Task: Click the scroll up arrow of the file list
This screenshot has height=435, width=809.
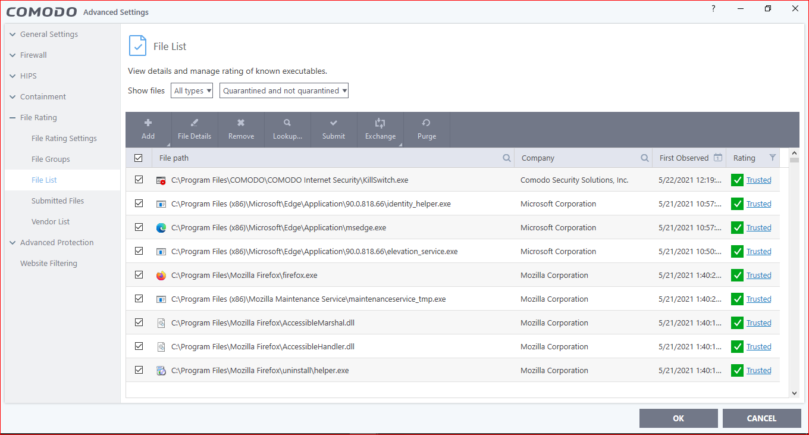Action: click(794, 152)
